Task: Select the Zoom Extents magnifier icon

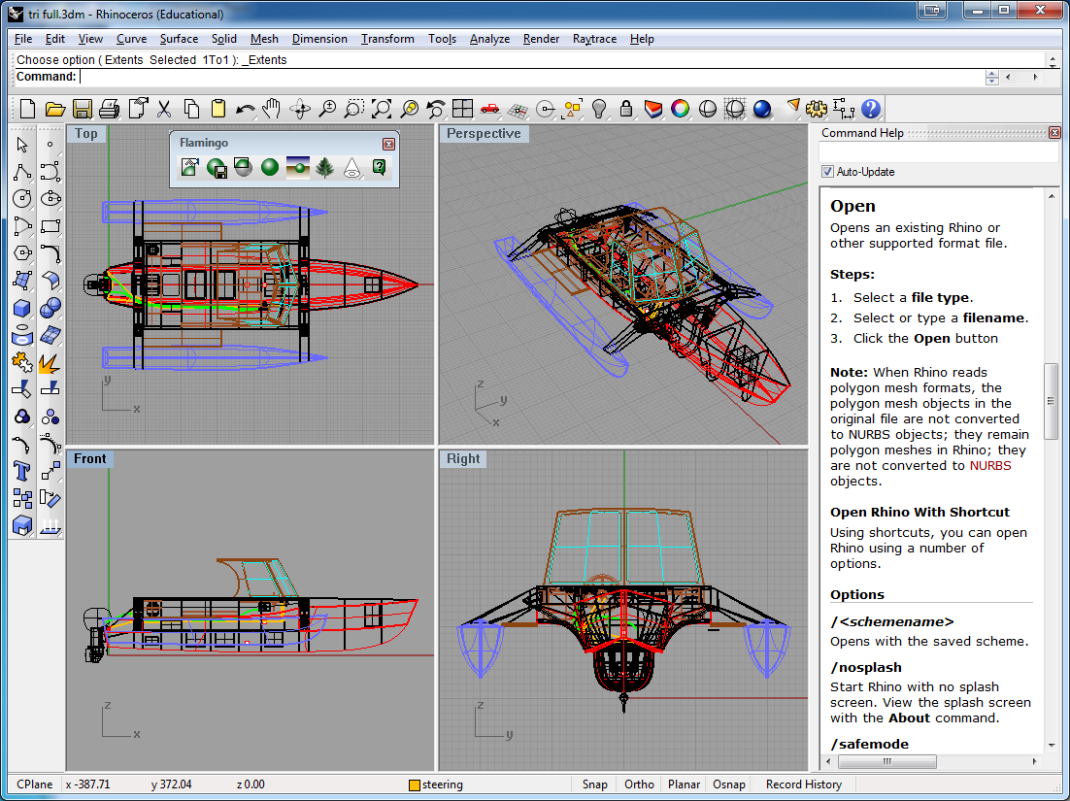Action: click(382, 109)
